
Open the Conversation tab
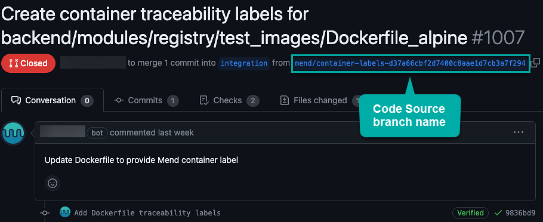[x=53, y=100]
